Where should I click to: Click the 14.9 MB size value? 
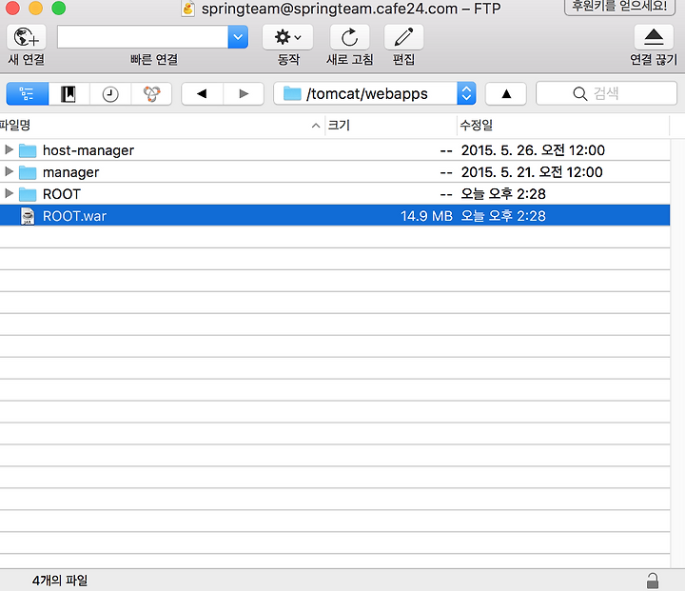point(426,216)
